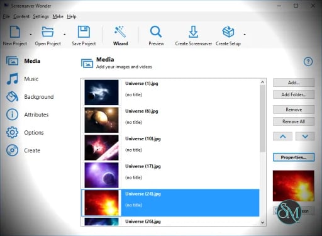Open the Settings menu

click(x=41, y=16)
